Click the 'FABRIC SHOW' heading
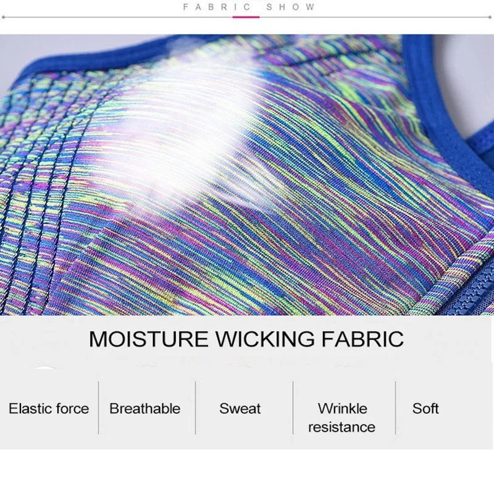The height and width of the screenshot is (494, 494). click(x=249, y=7)
